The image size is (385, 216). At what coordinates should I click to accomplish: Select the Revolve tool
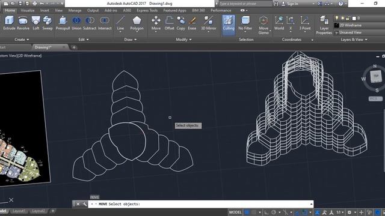coord(23,23)
